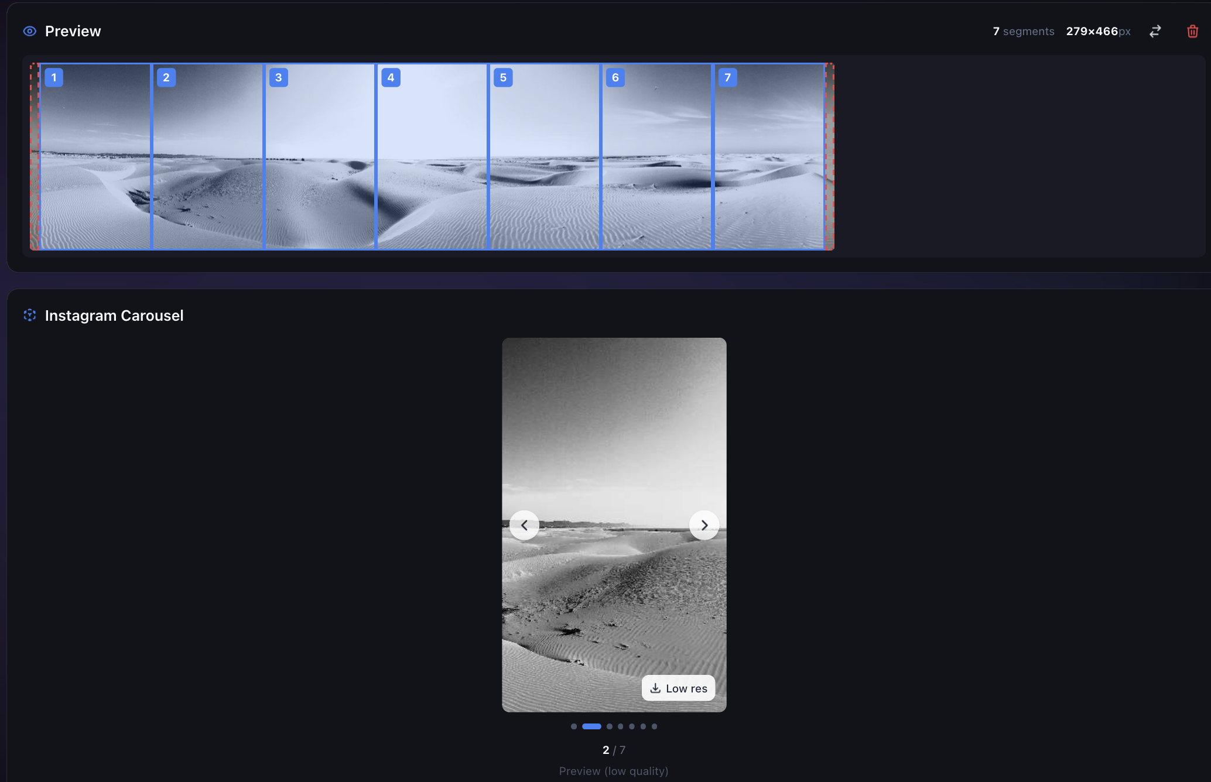
Task: Click the Instagram Carousel panel icon
Action: click(29, 315)
